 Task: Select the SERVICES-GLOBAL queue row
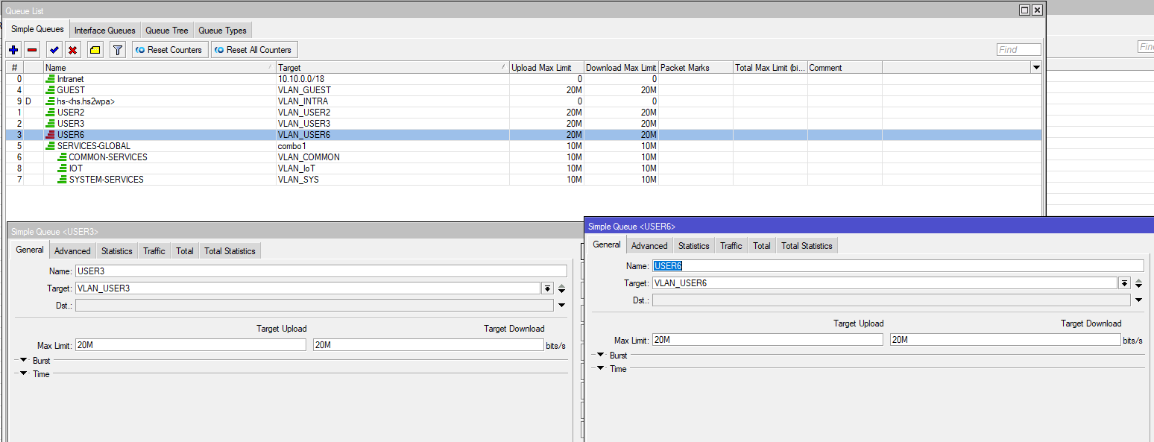(93, 146)
